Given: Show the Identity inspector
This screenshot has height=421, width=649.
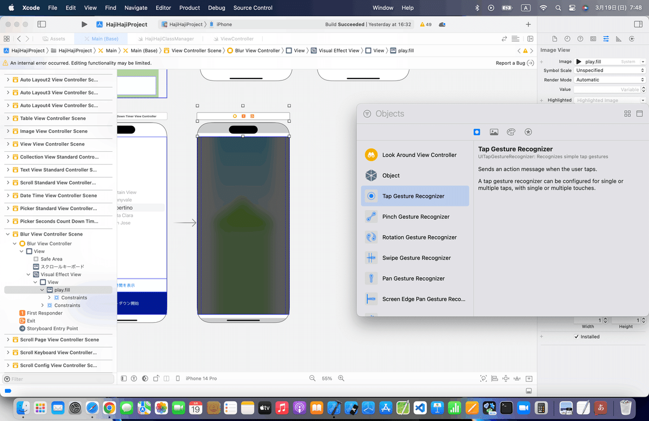Looking at the screenshot, I should pyautogui.click(x=593, y=39).
